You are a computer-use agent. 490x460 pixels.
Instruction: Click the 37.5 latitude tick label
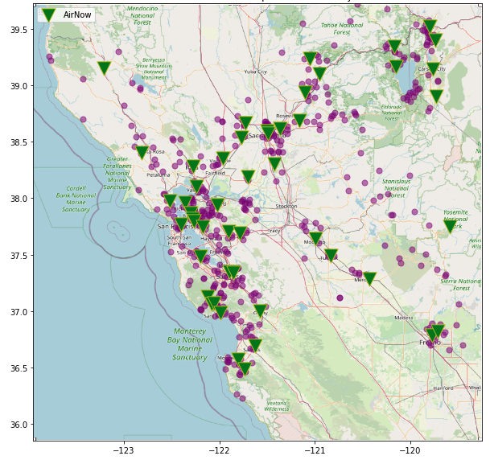[19, 256]
